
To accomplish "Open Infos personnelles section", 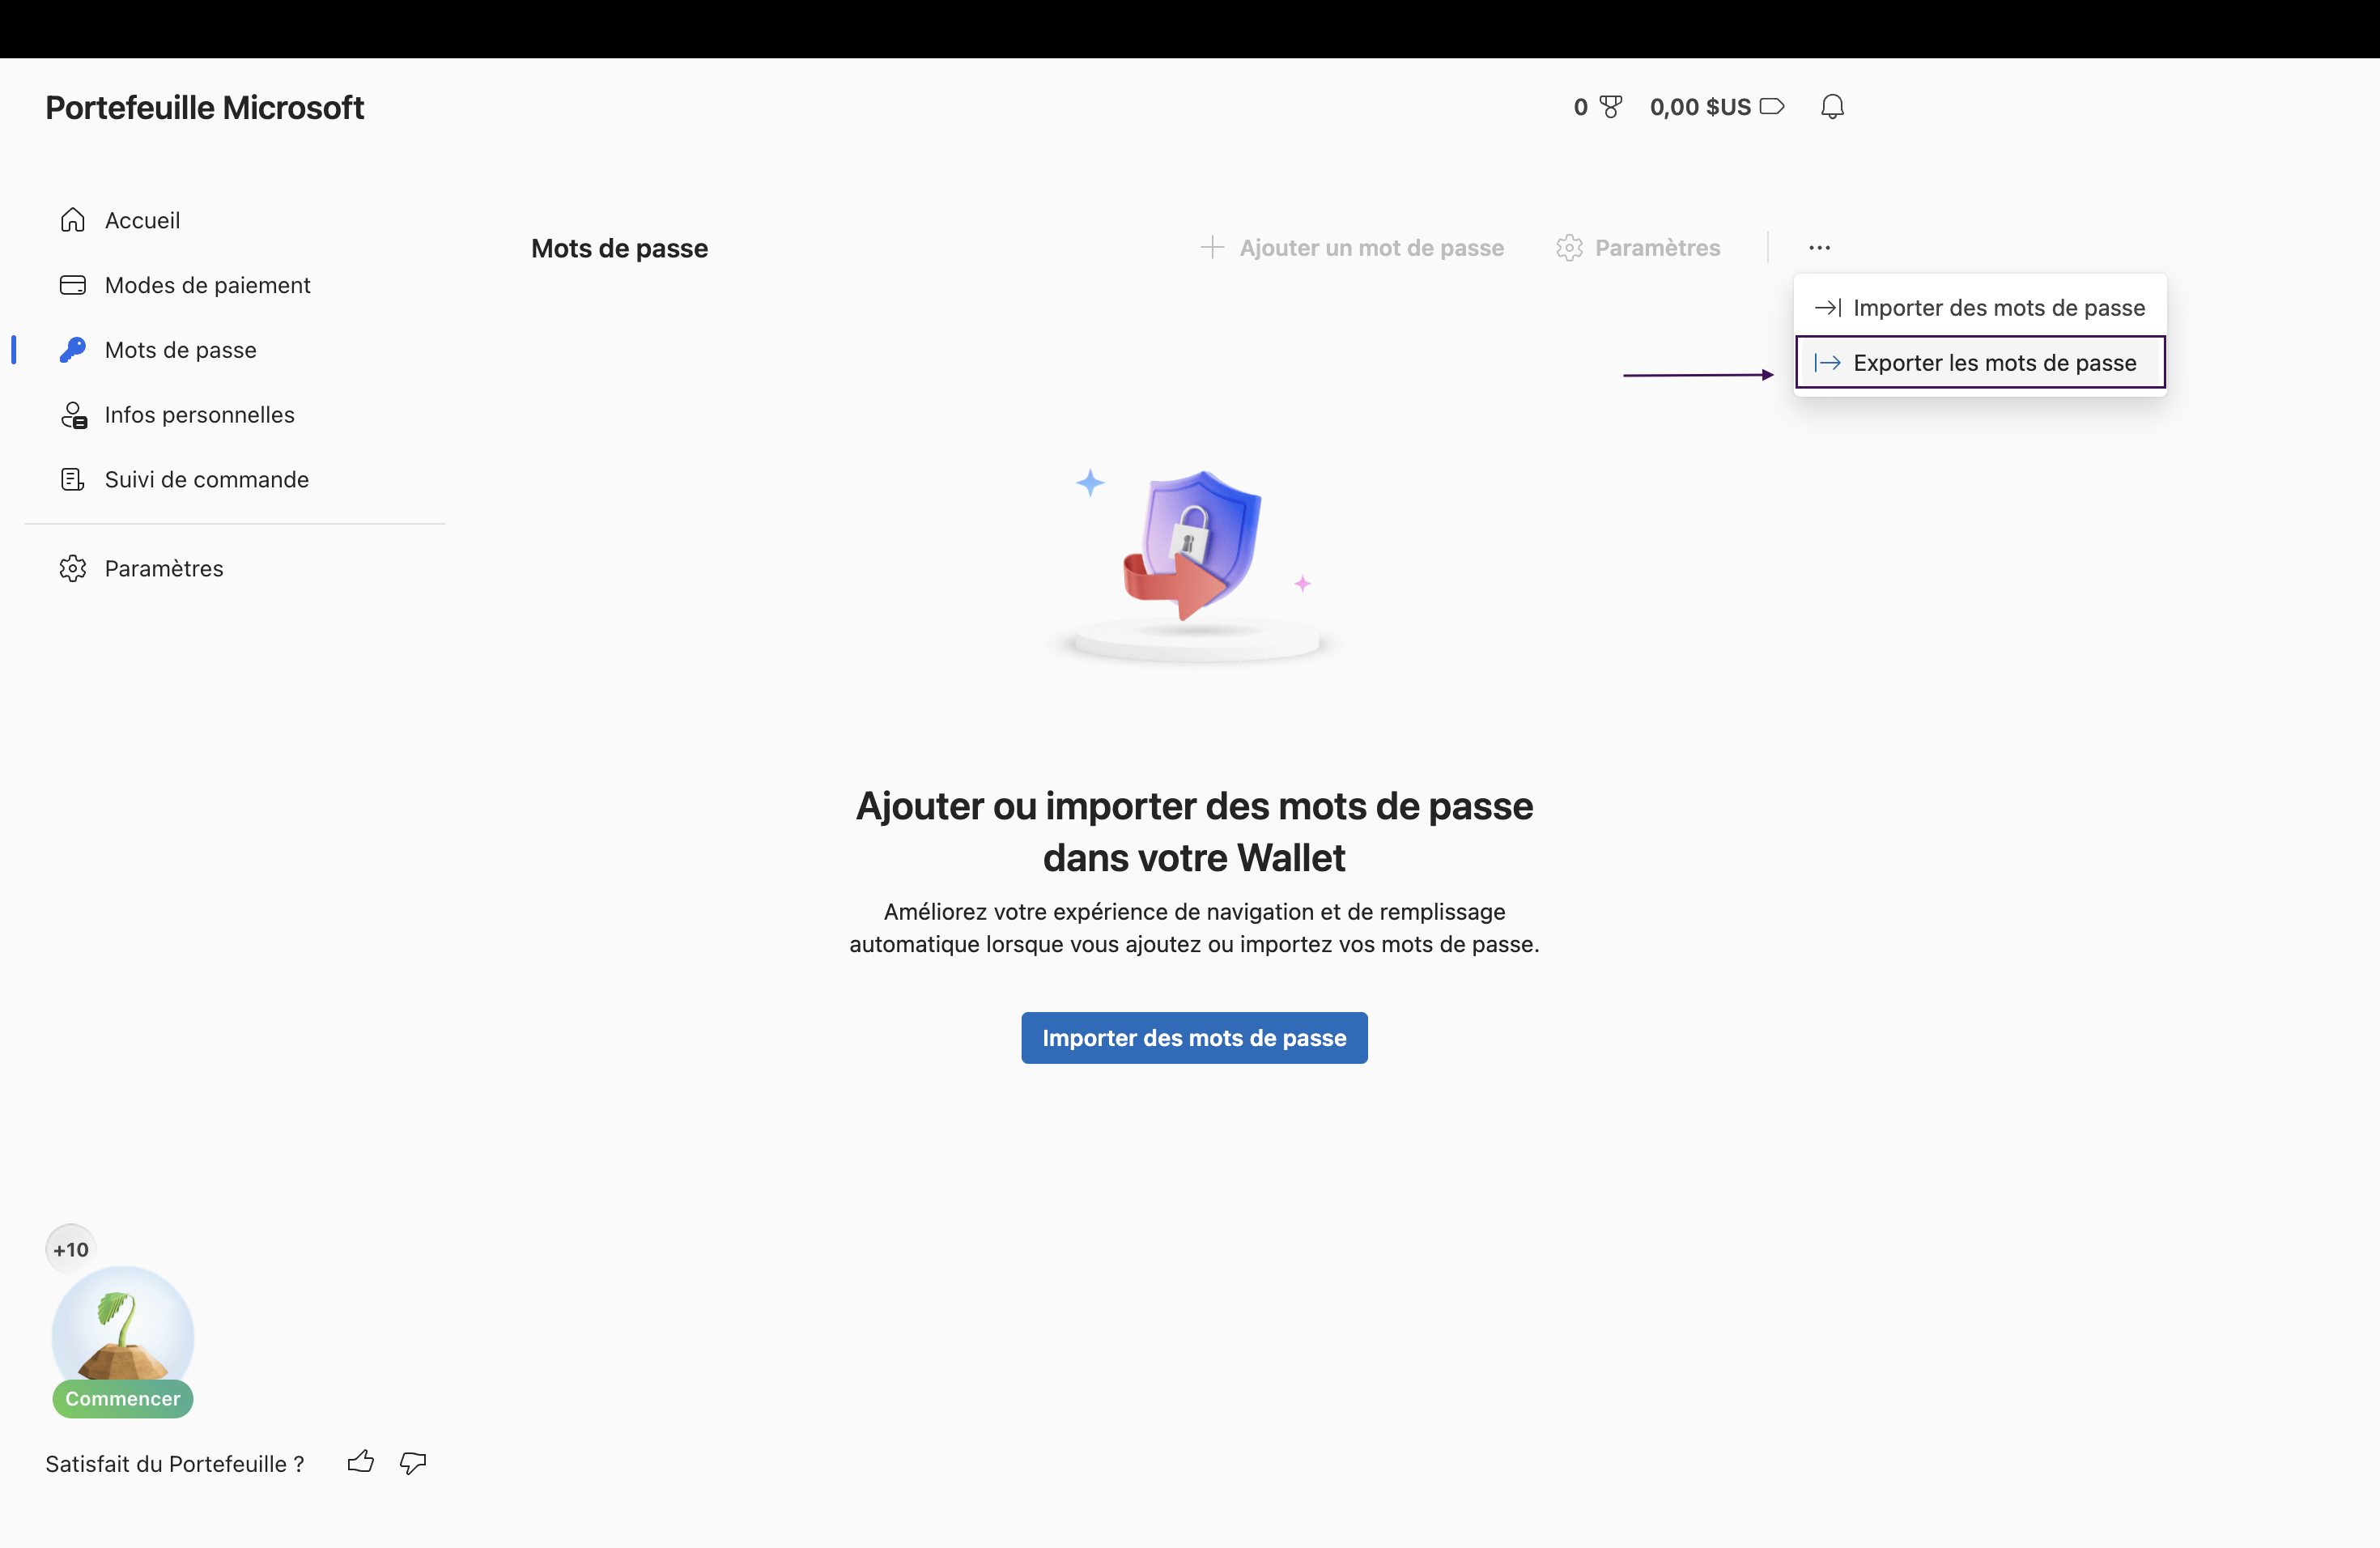I will point(200,415).
